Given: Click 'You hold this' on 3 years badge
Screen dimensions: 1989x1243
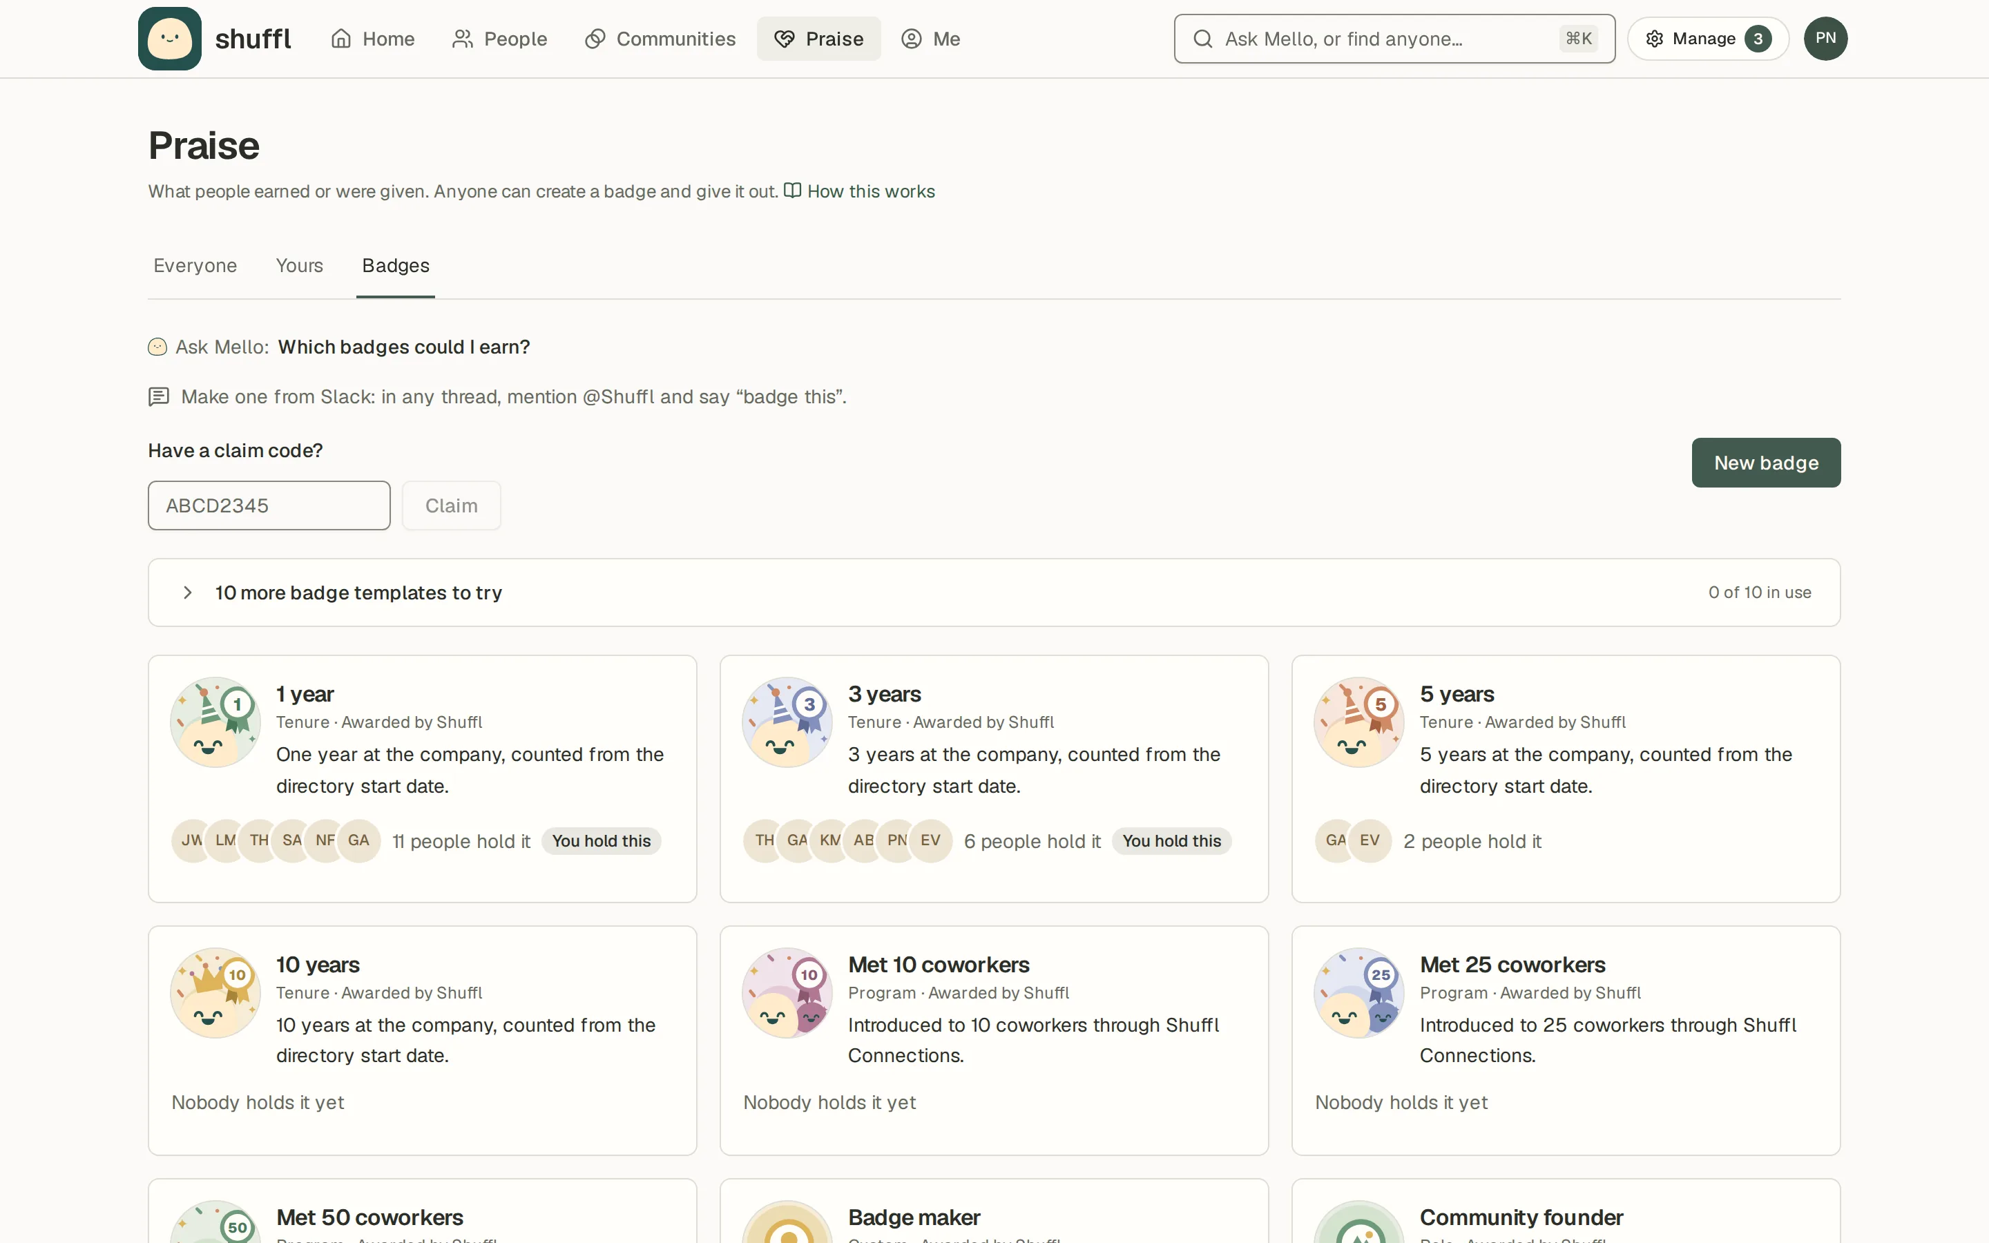Looking at the screenshot, I should tap(1171, 841).
